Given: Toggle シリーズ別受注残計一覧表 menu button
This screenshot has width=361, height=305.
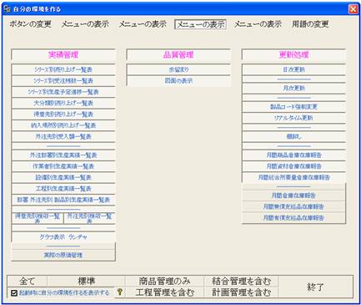Looking at the screenshot, I should pyautogui.click(x=63, y=81).
